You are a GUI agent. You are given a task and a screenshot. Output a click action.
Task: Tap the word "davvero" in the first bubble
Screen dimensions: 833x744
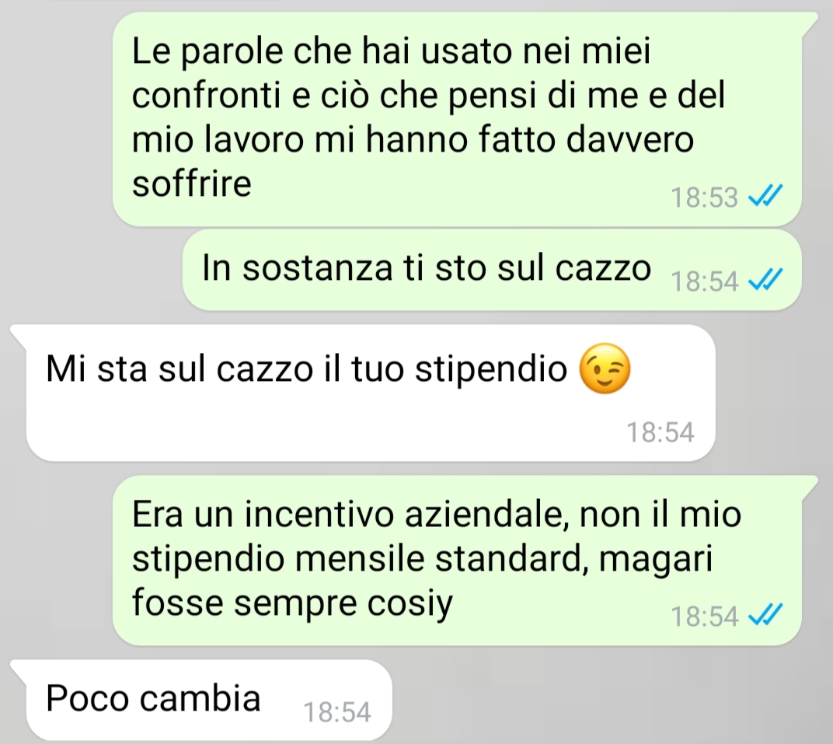630,140
